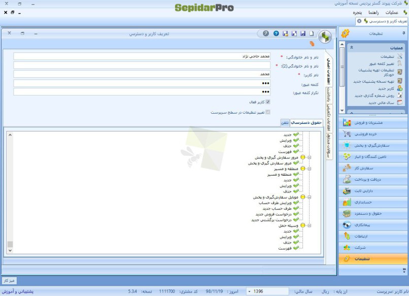Click the pin icon in تنظیمات panel header
This screenshot has height=296, width=409.
point(403,33)
